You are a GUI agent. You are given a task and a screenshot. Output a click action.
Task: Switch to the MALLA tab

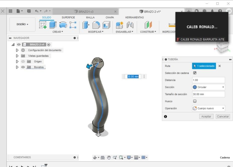click(90, 18)
